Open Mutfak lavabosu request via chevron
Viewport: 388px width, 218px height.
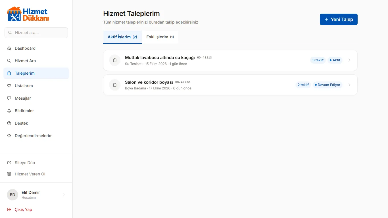click(349, 60)
